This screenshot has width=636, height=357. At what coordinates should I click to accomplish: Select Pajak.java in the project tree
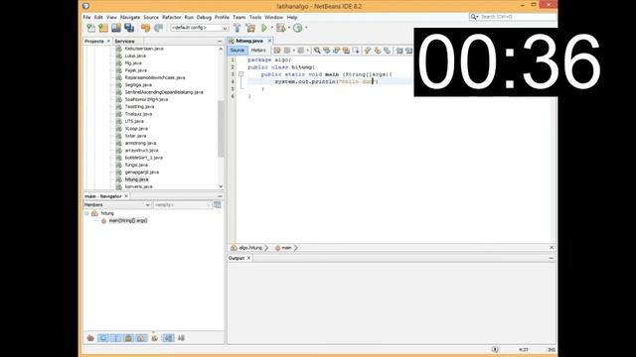pos(136,70)
